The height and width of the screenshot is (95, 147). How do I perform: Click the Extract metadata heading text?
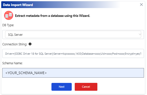[x=52, y=16]
